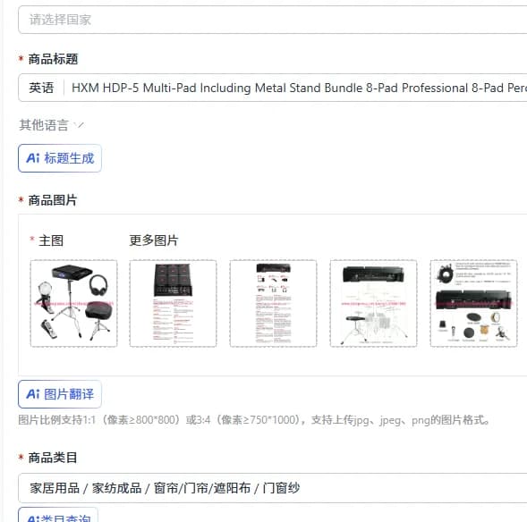Select the main product image thumbnail
This screenshot has width=527, height=522.
[x=74, y=303]
